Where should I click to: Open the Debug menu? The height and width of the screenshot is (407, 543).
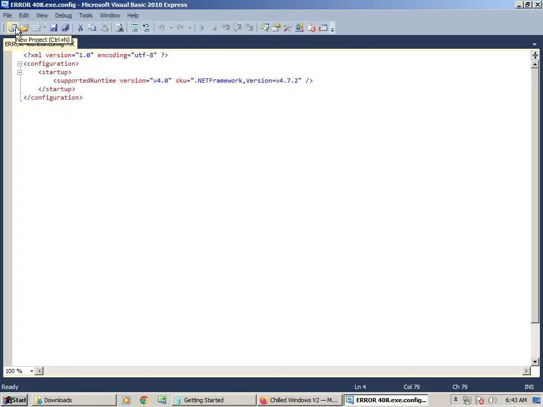click(x=64, y=15)
